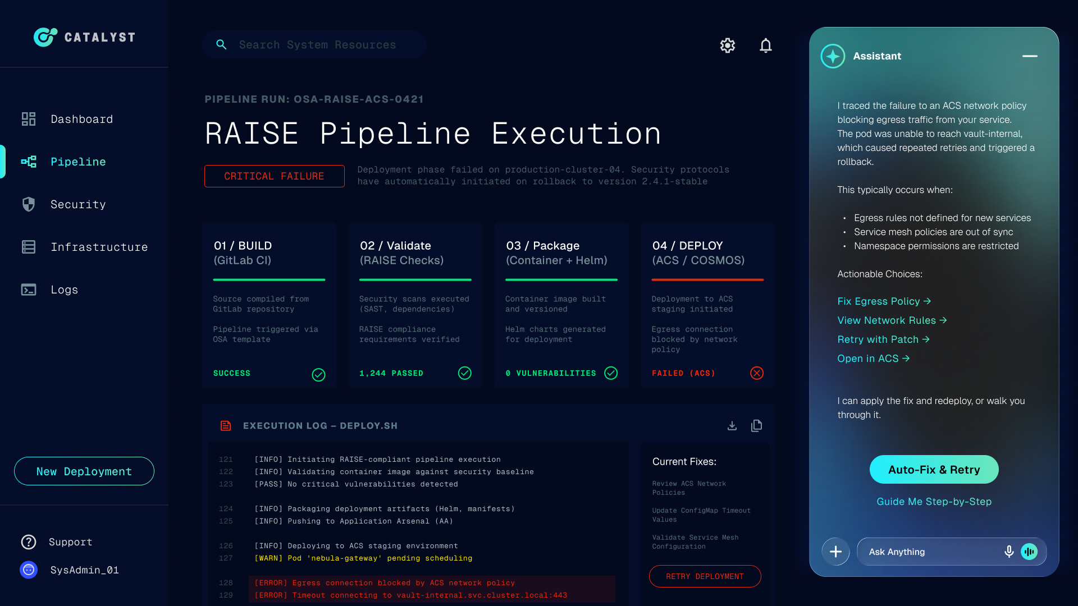Viewport: 1078px width, 606px height.
Task: Click the execution log document icon
Action: (226, 426)
